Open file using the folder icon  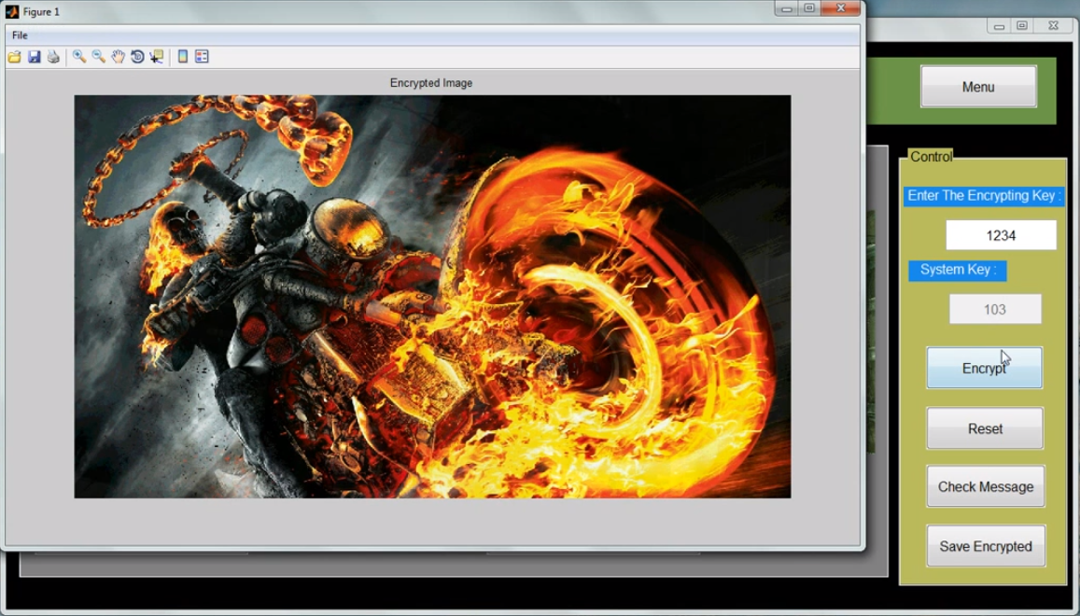click(x=14, y=57)
